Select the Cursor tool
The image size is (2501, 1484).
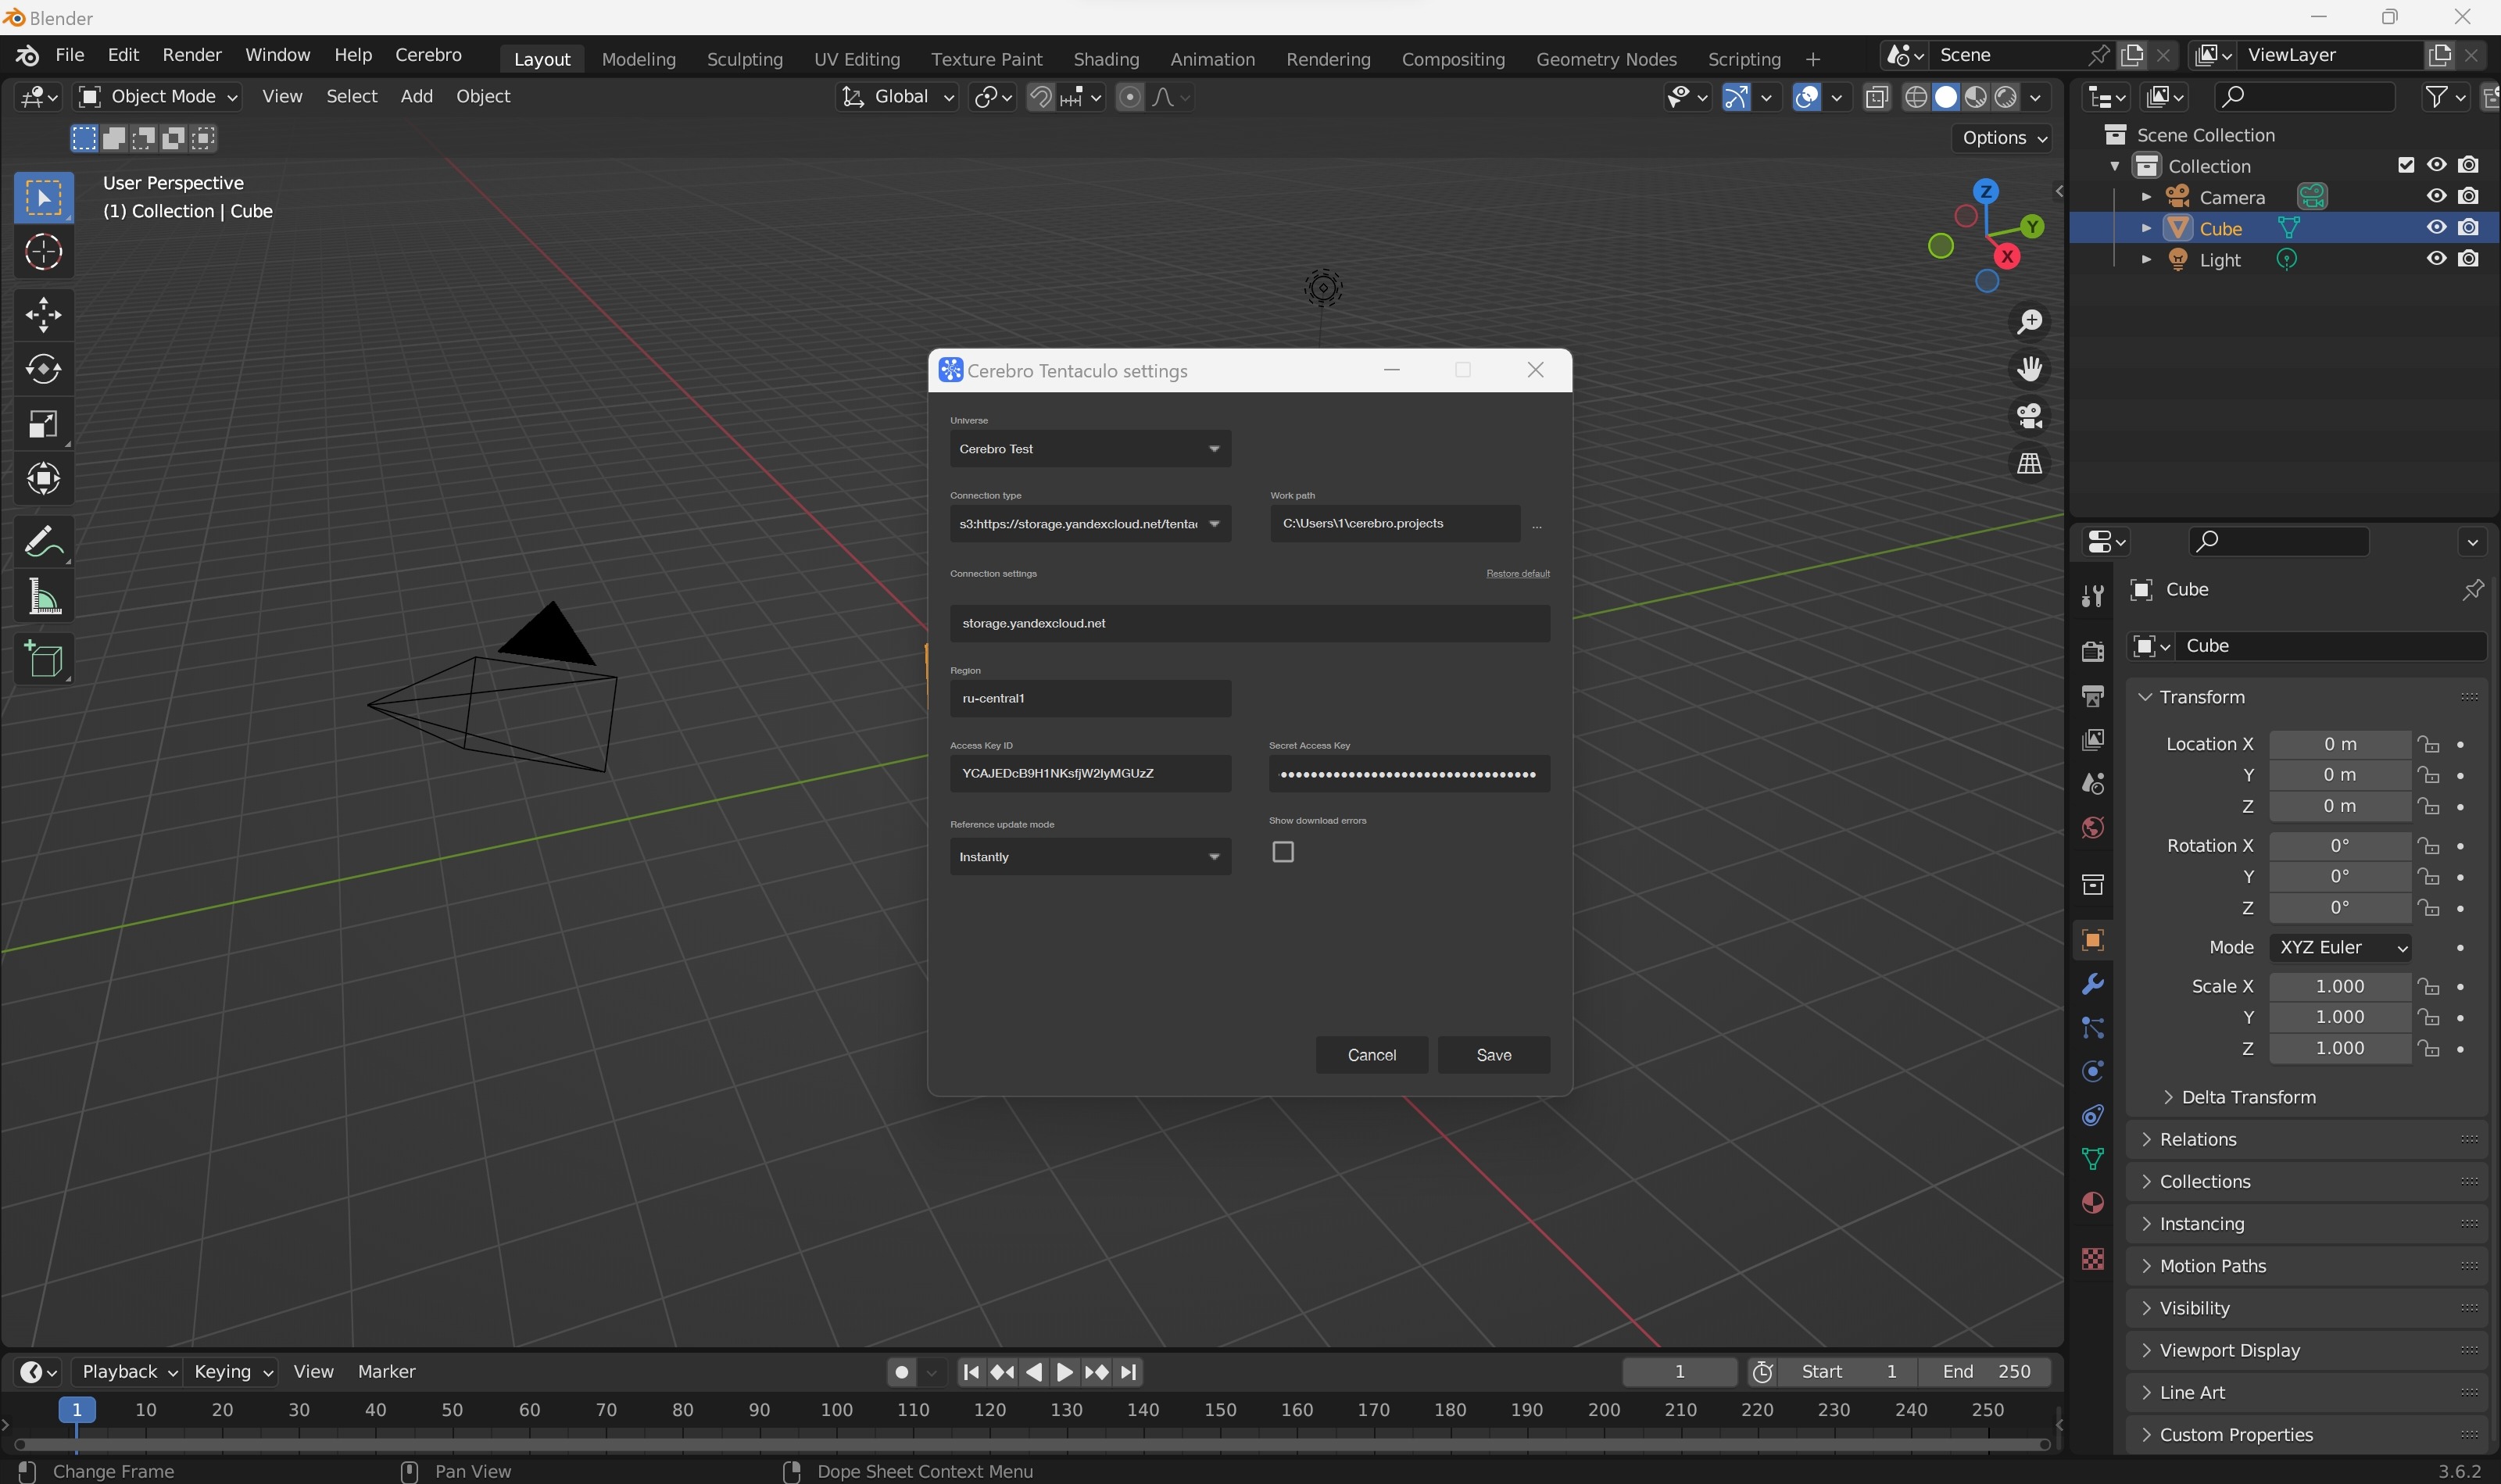point(43,252)
